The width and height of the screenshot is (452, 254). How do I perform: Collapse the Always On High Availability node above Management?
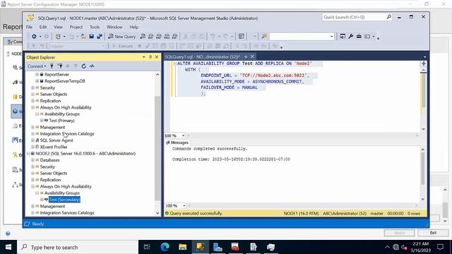(32, 107)
